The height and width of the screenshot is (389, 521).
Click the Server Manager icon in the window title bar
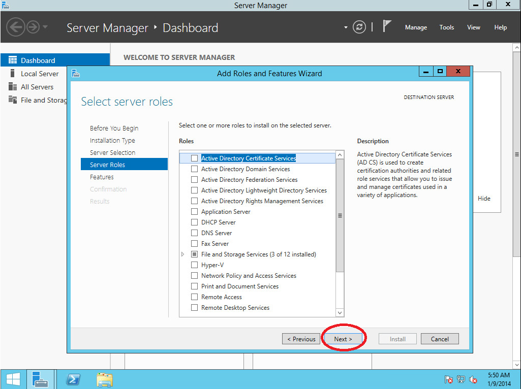[5, 5]
